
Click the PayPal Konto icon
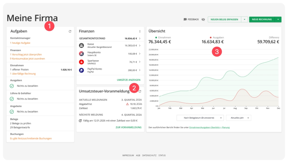(82, 70)
